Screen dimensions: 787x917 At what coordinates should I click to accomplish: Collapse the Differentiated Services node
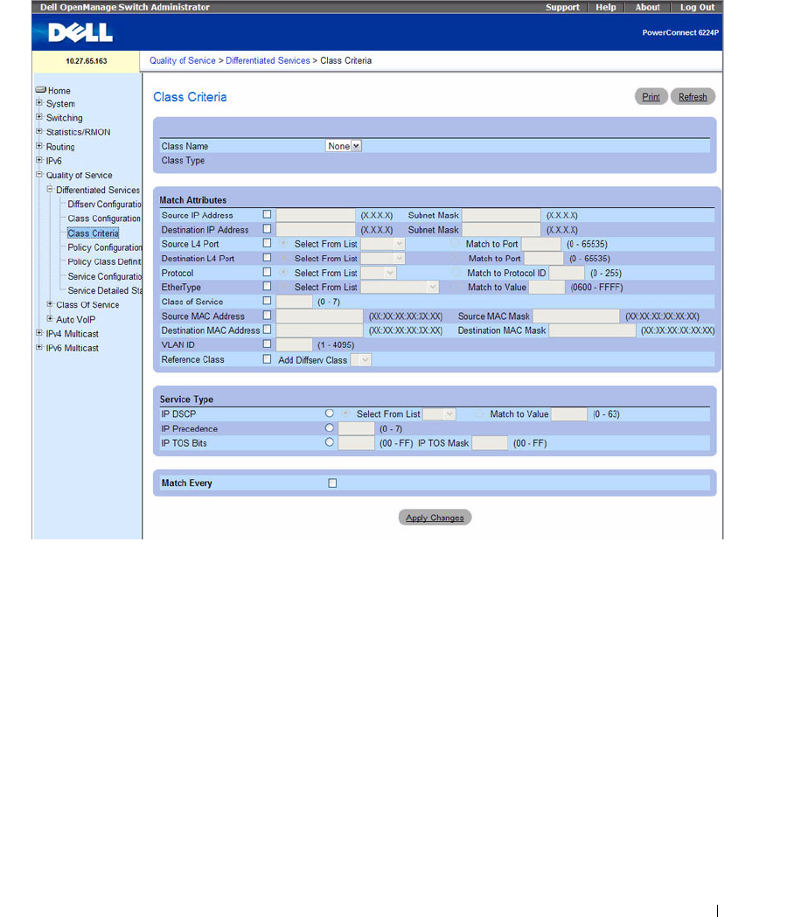50,190
